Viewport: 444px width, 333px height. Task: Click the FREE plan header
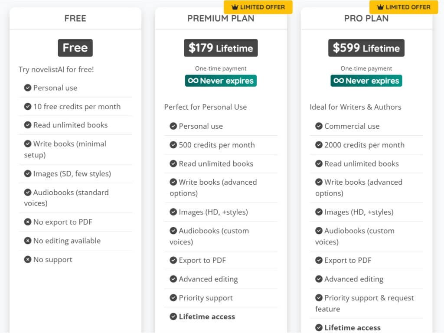point(75,18)
